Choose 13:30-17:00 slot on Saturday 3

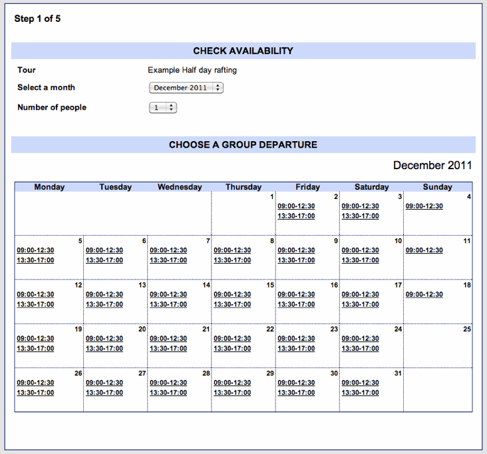360,216
